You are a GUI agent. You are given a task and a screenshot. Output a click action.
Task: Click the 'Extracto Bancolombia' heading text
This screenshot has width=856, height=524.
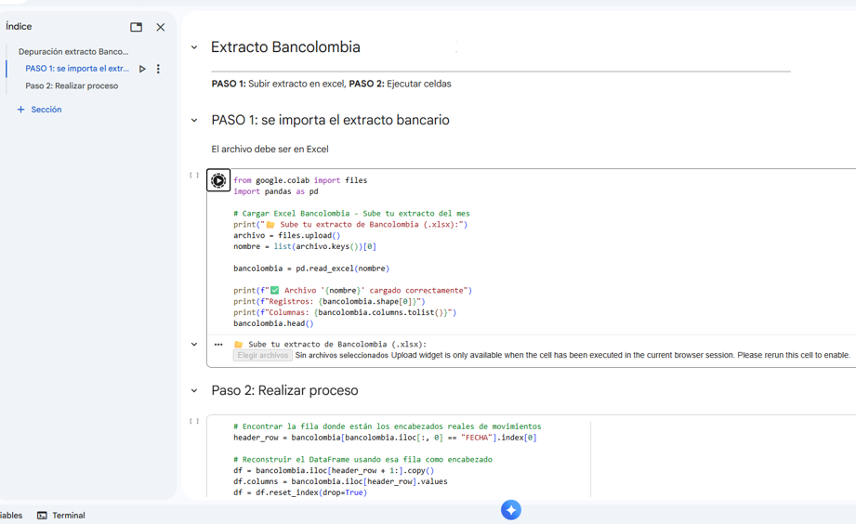tap(285, 47)
